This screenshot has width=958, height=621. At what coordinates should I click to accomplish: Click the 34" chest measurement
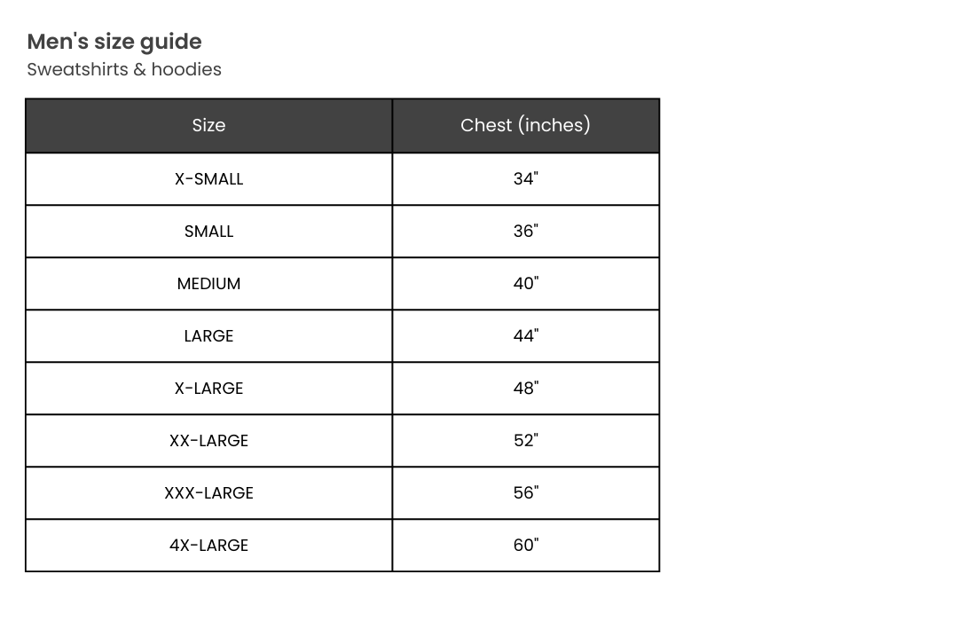(x=525, y=179)
